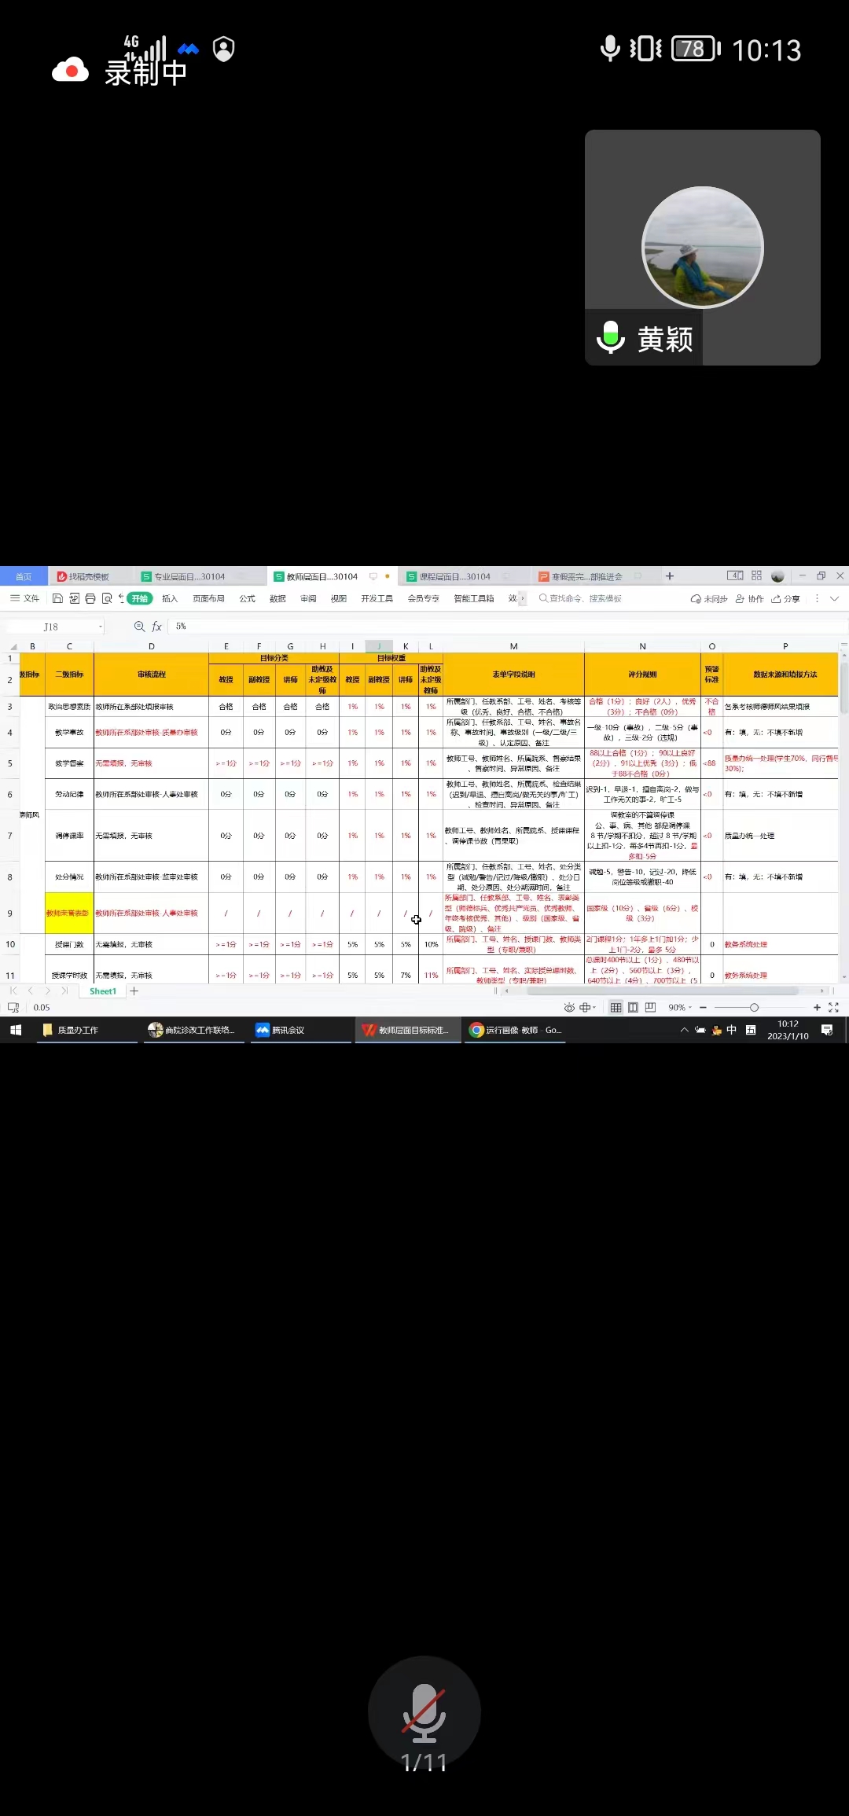Show hidden tray icons chevron

[684, 1030]
